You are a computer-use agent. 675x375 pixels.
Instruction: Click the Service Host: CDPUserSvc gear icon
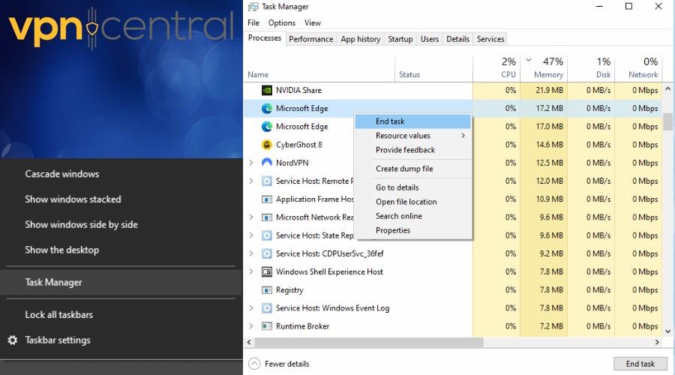(267, 253)
